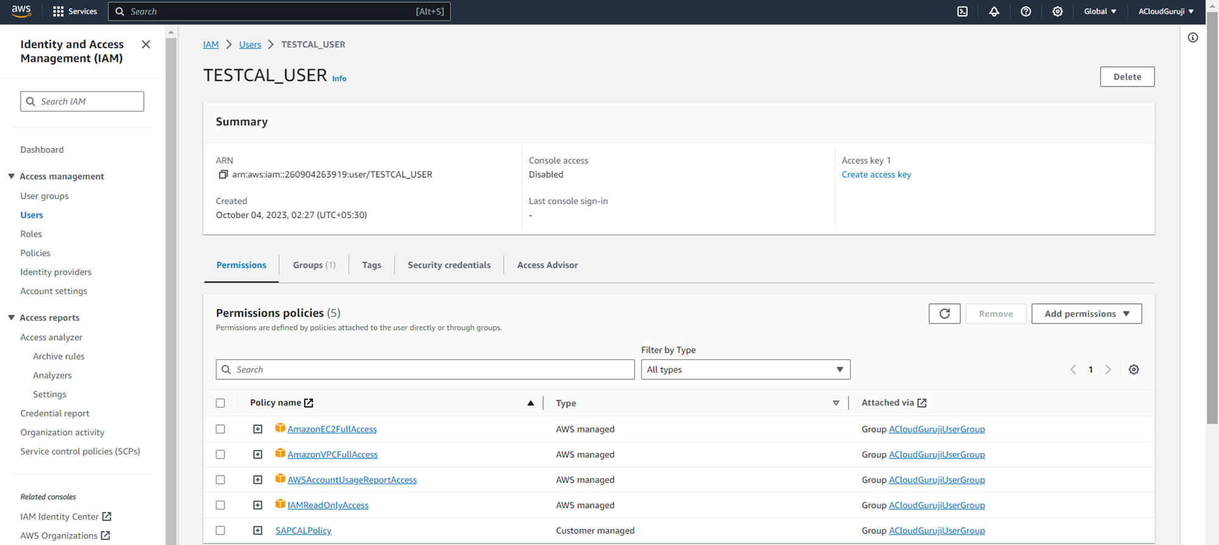The image size is (1219, 545).
Task: Open the Groups tab
Action: click(x=314, y=265)
